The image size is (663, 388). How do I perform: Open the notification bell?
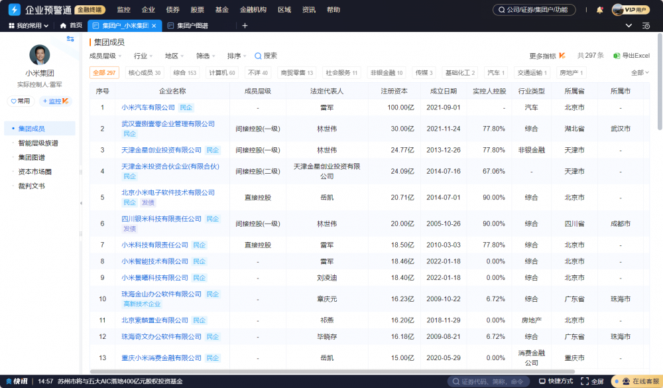[599, 10]
